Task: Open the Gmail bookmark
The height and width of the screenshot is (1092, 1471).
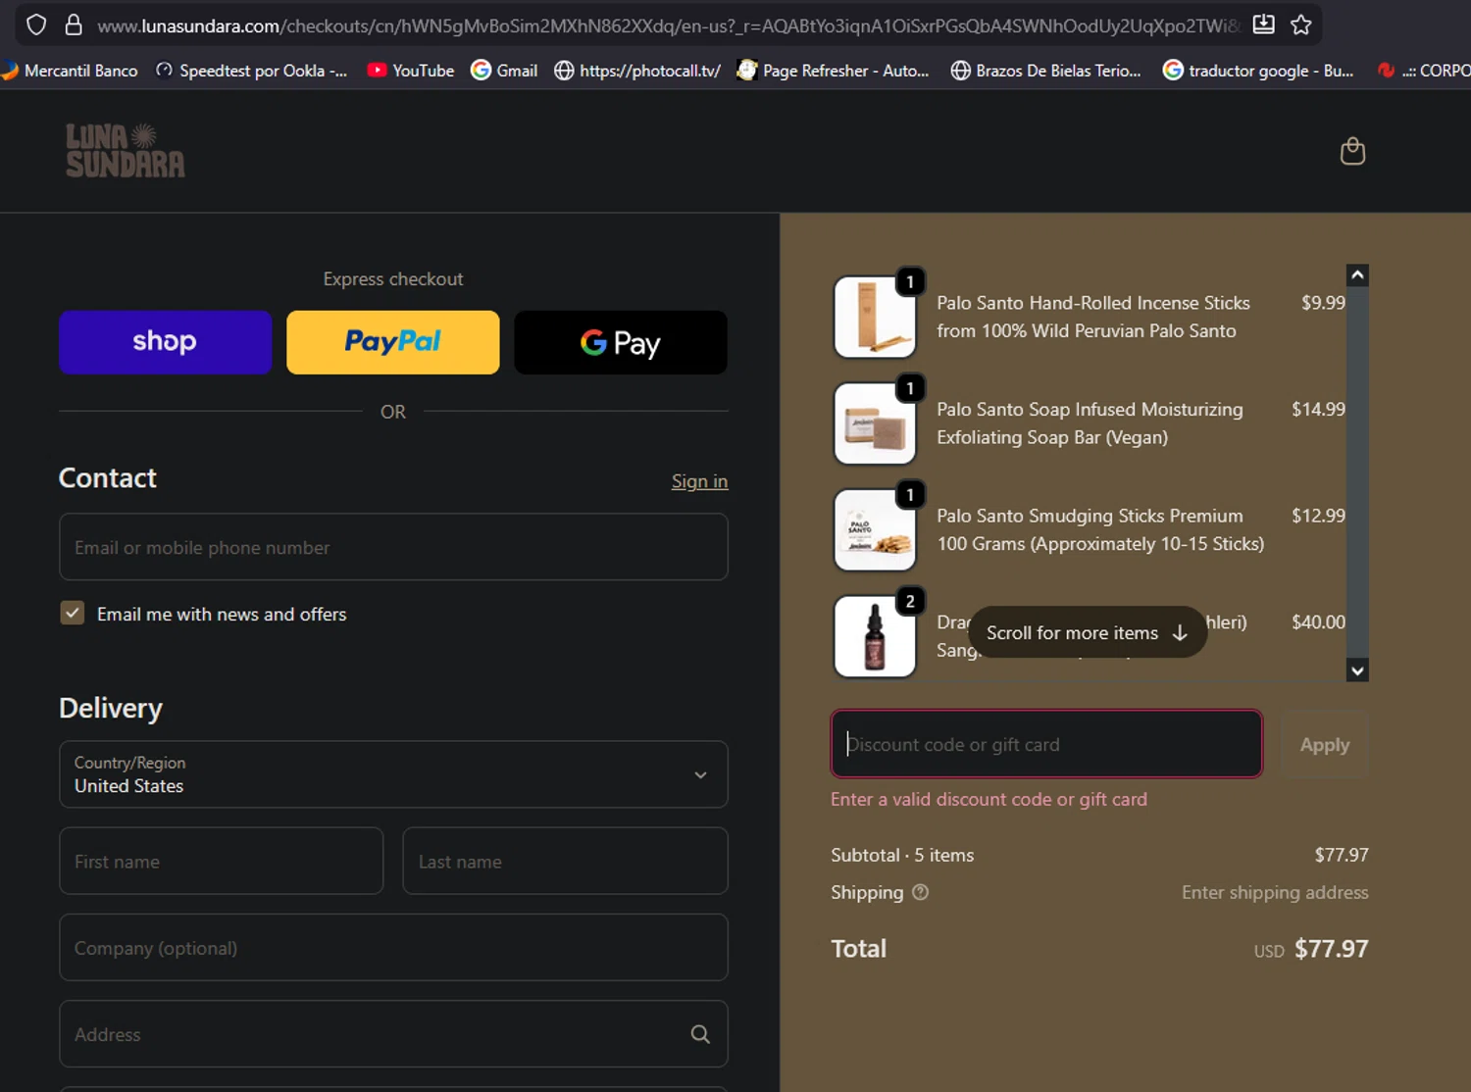Action: pos(504,71)
